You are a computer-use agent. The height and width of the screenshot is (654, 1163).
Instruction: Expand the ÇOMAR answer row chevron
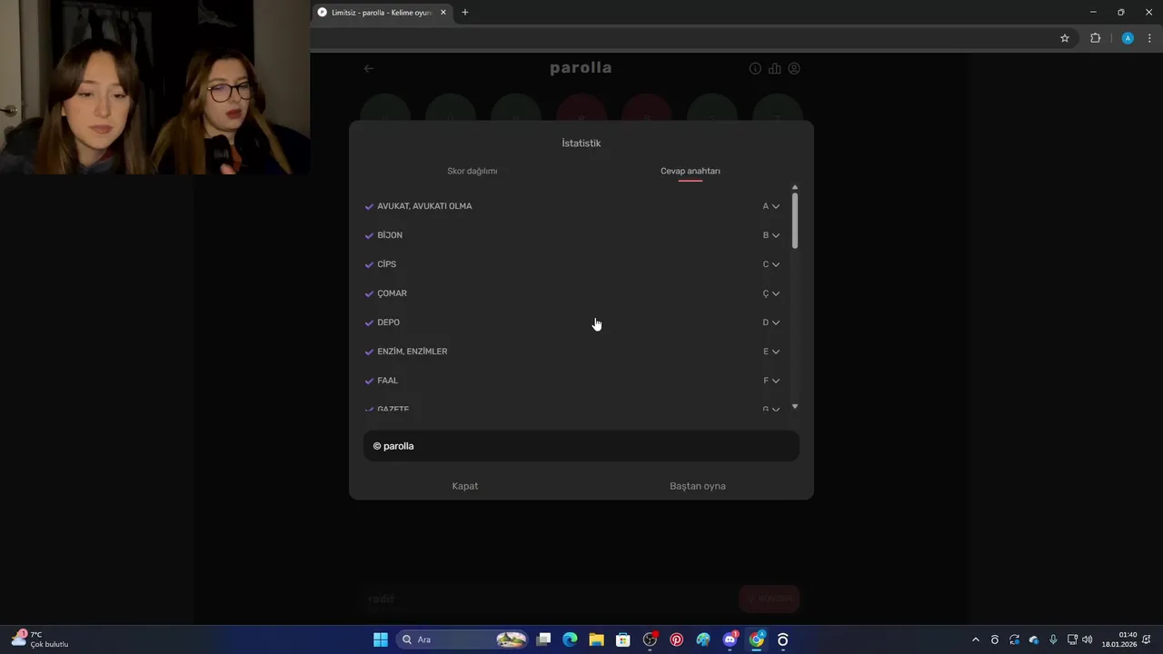pos(775,293)
